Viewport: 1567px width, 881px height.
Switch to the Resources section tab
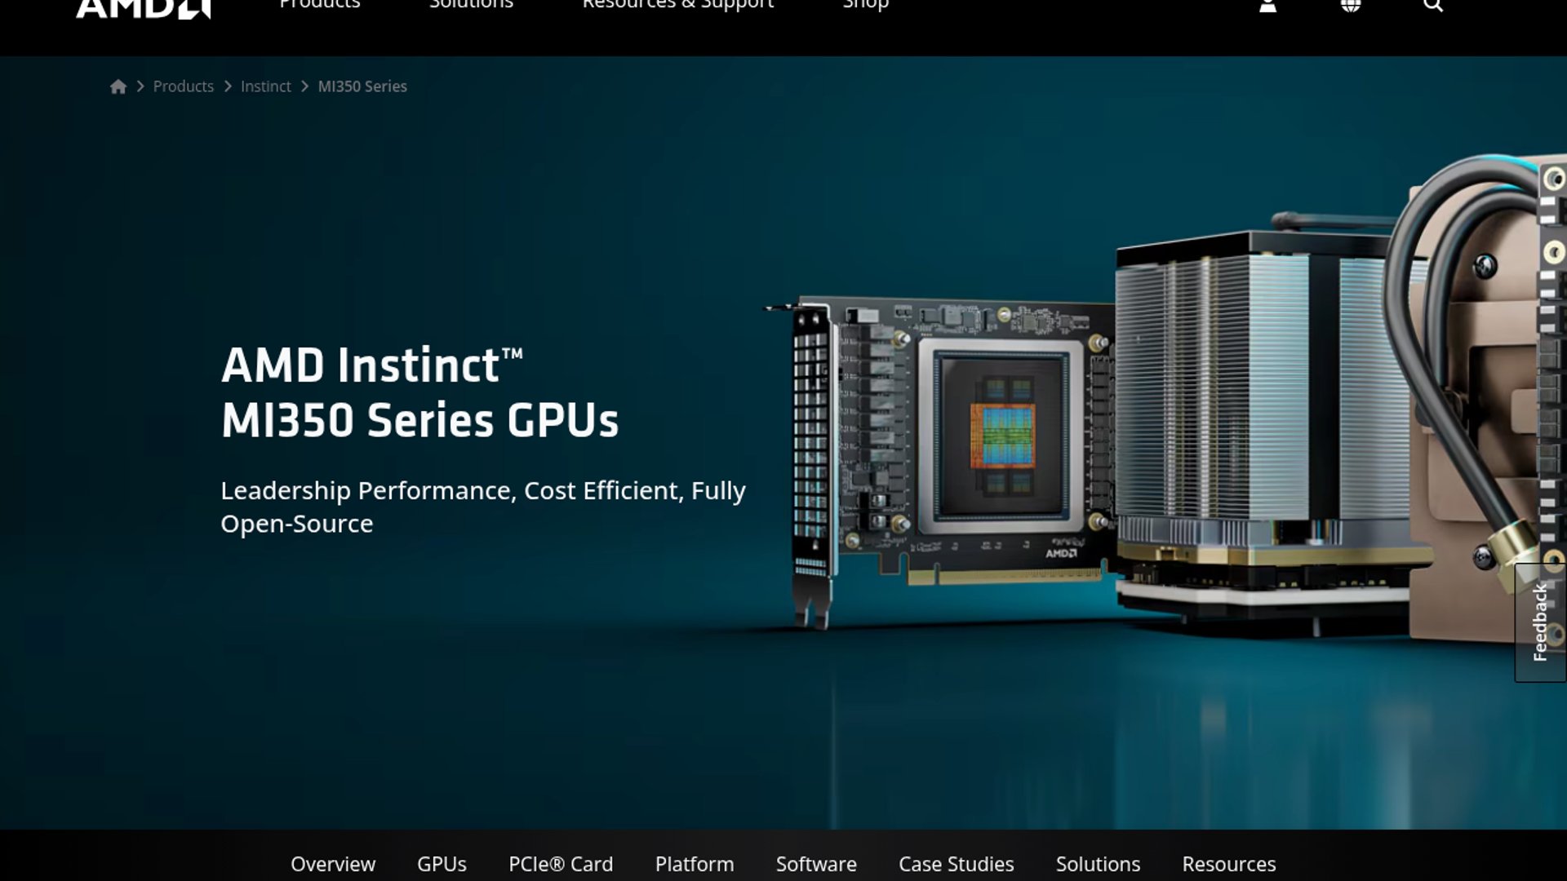click(1229, 864)
